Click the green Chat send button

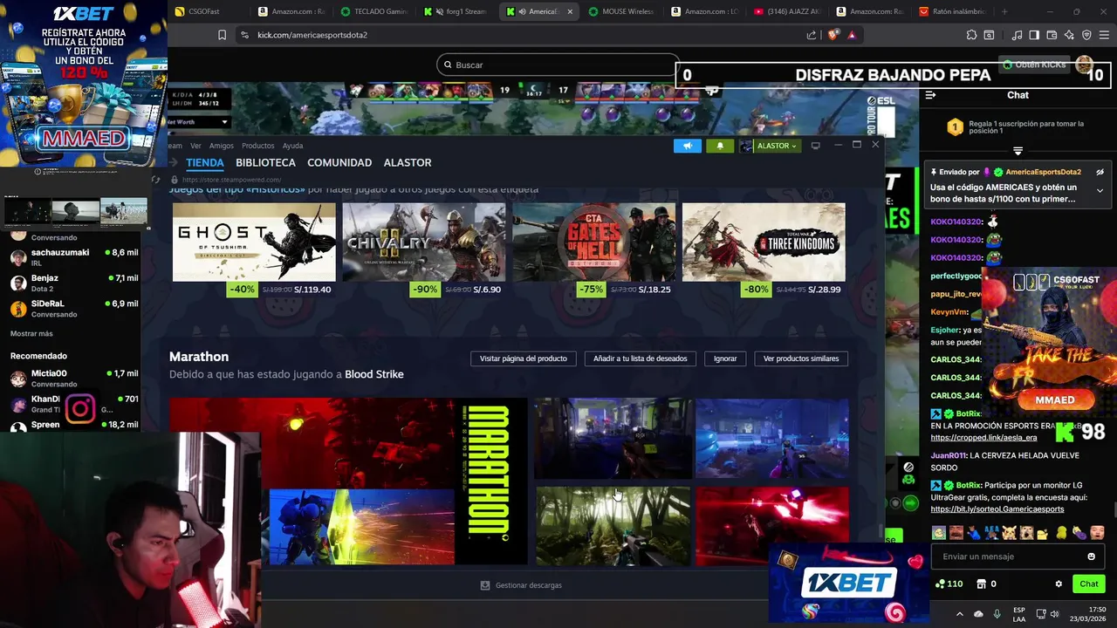click(1088, 584)
